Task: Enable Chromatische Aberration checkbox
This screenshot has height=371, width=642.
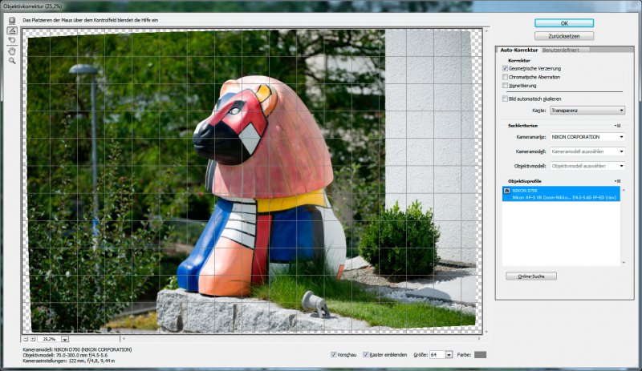Action: pyautogui.click(x=505, y=77)
